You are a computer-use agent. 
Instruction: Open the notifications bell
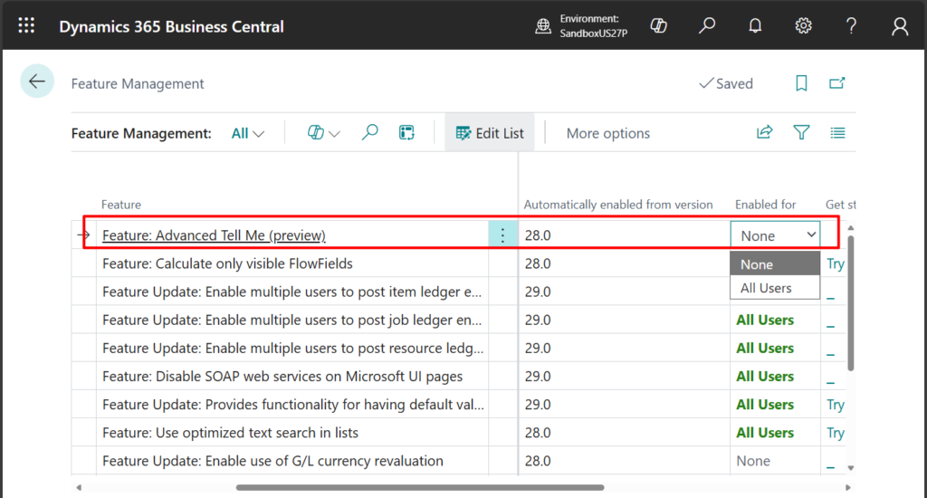pos(755,26)
